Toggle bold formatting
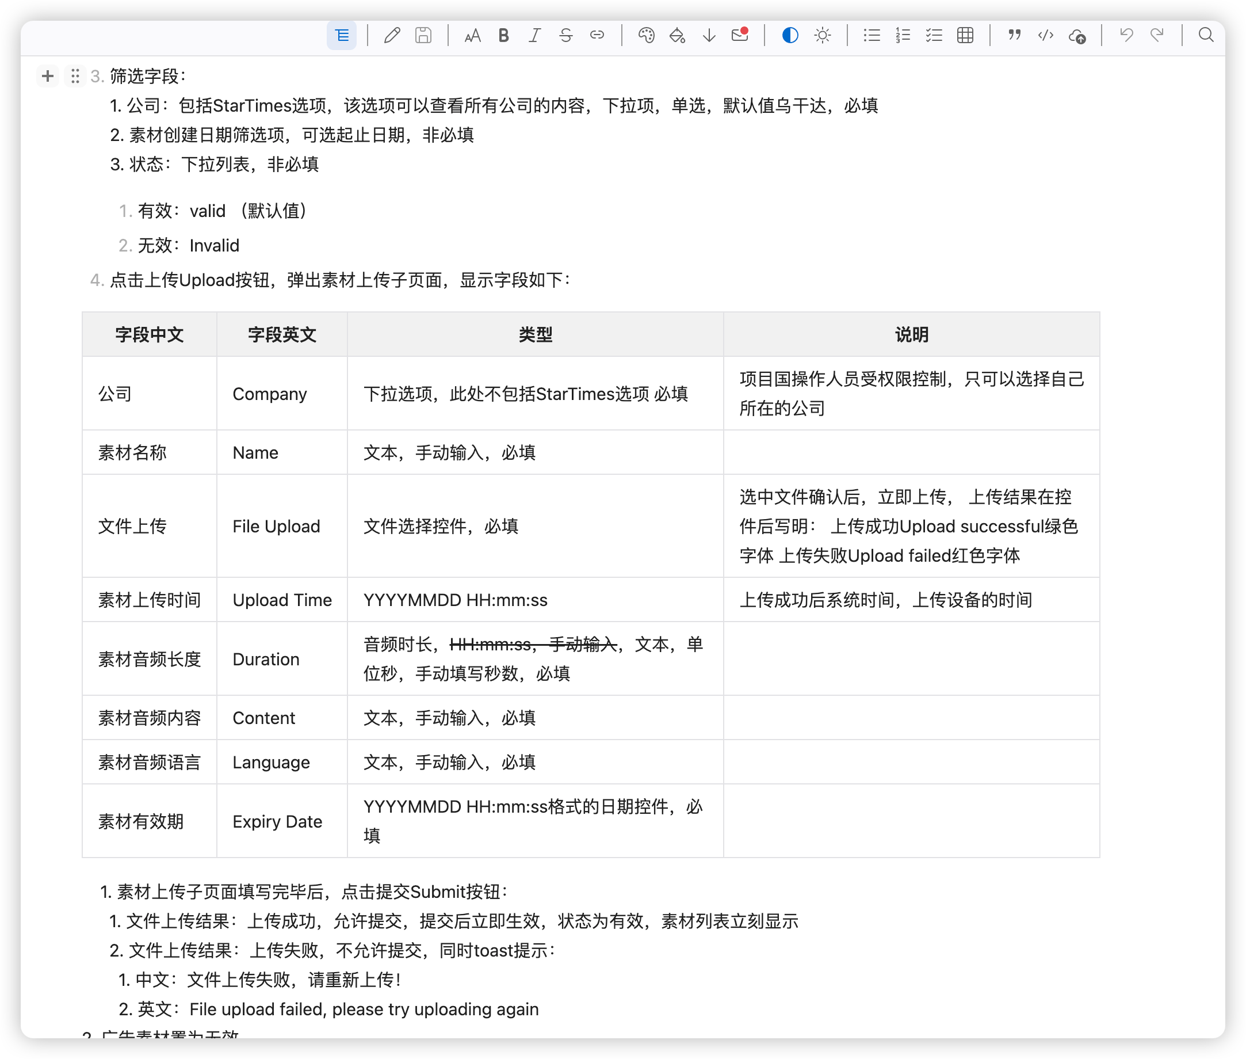1246x1059 pixels. click(x=504, y=36)
